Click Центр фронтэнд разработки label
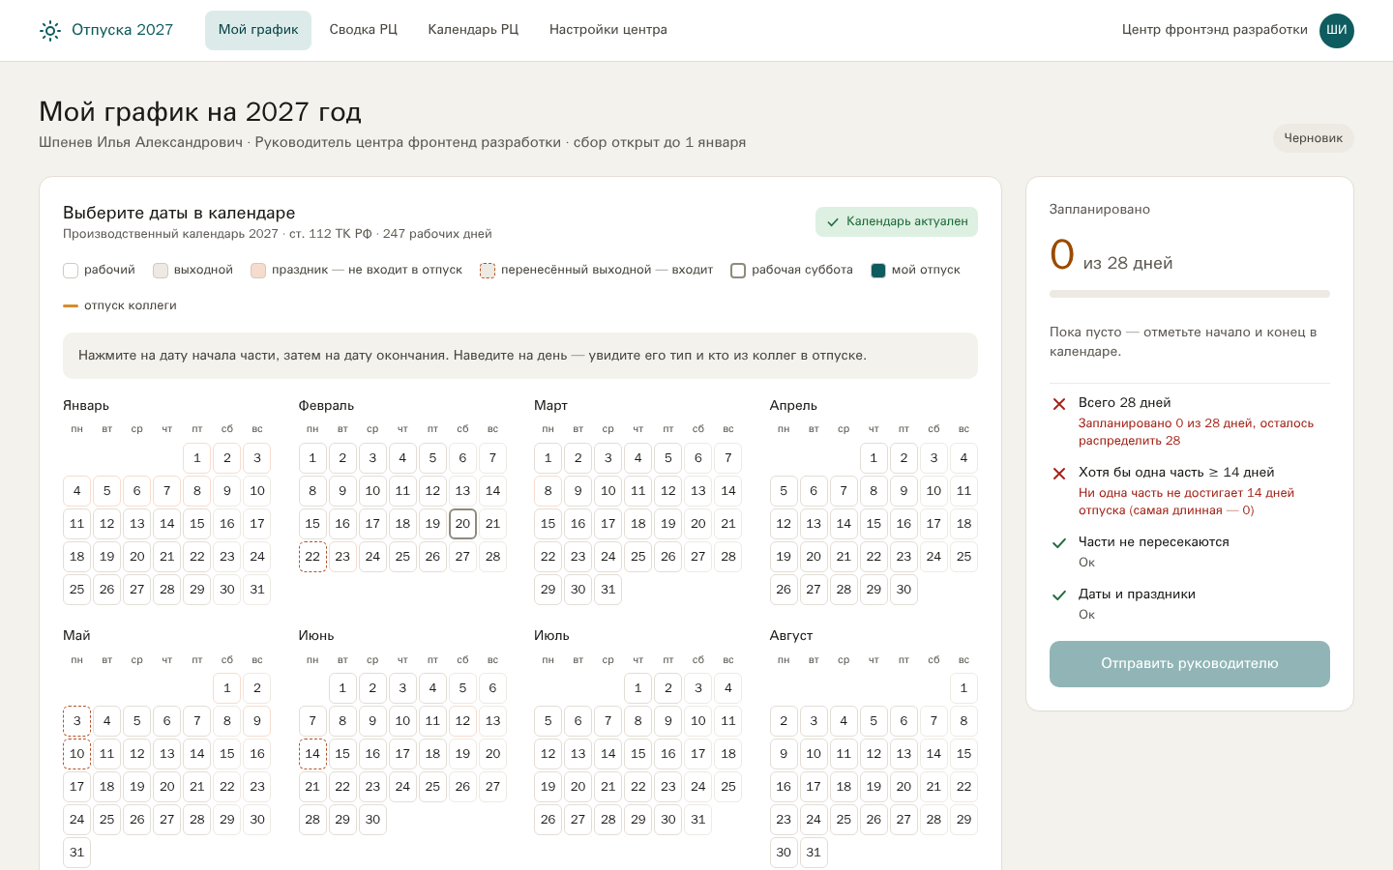 pyautogui.click(x=1215, y=30)
